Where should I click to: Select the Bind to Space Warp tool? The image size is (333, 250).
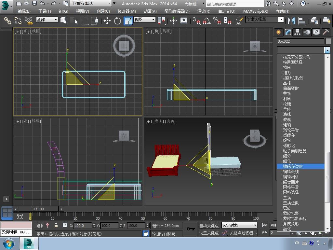click(29, 21)
